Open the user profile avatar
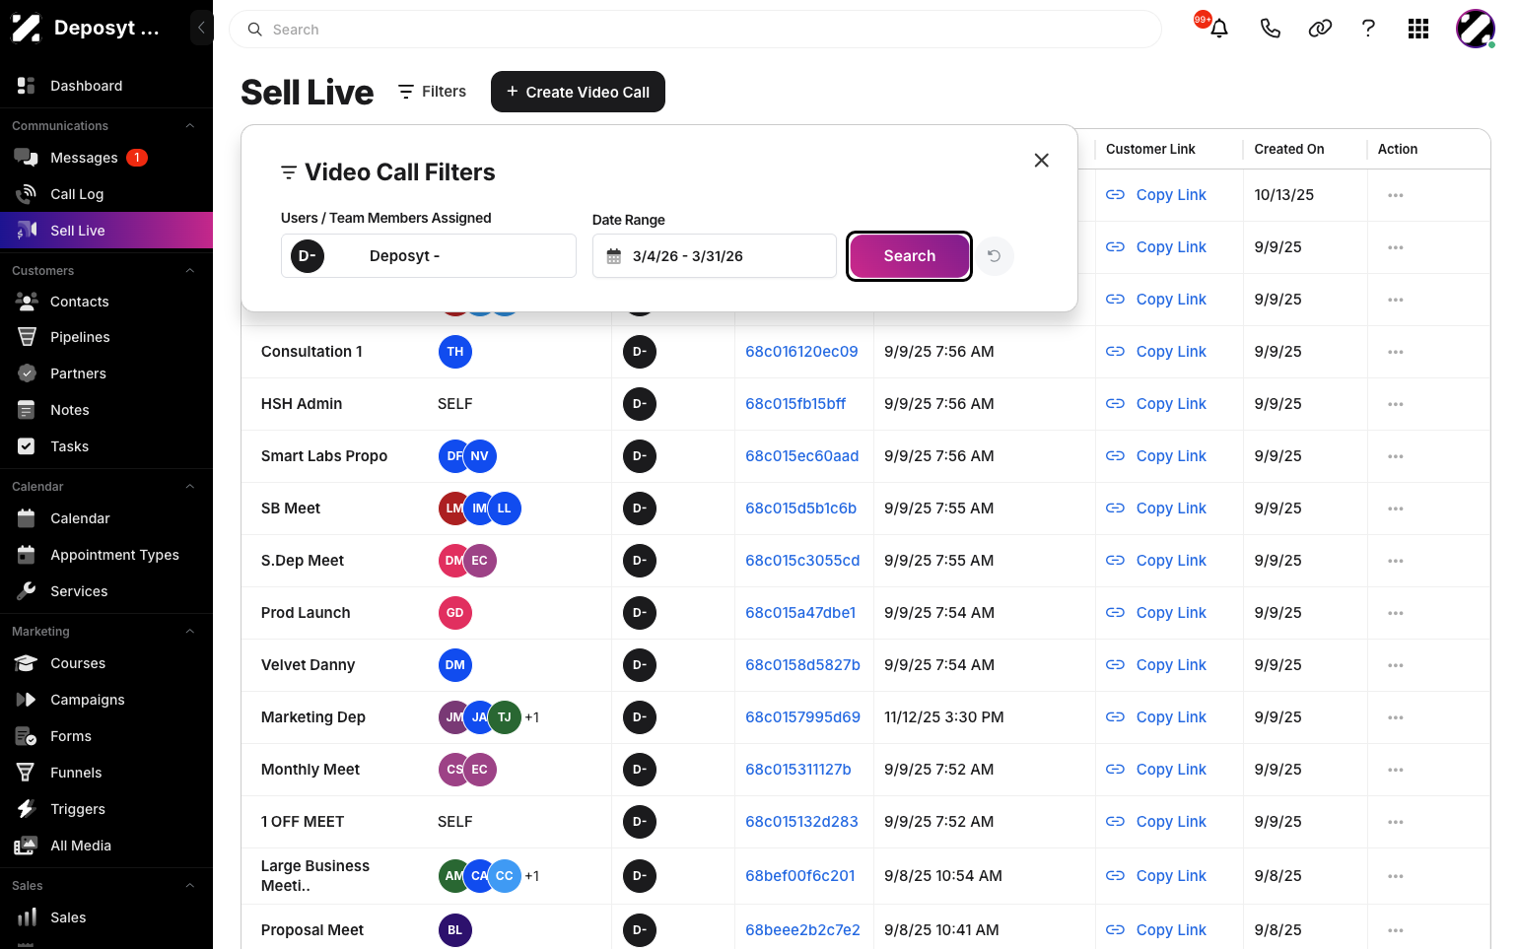This screenshot has width=1519, height=949. (1476, 29)
